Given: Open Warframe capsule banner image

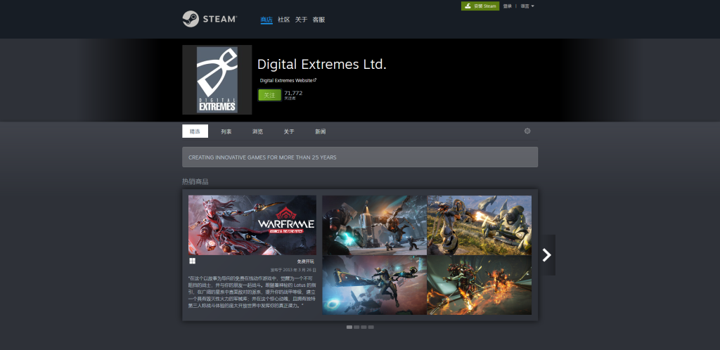Looking at the screenshot, I should click(x=252, y=225).
